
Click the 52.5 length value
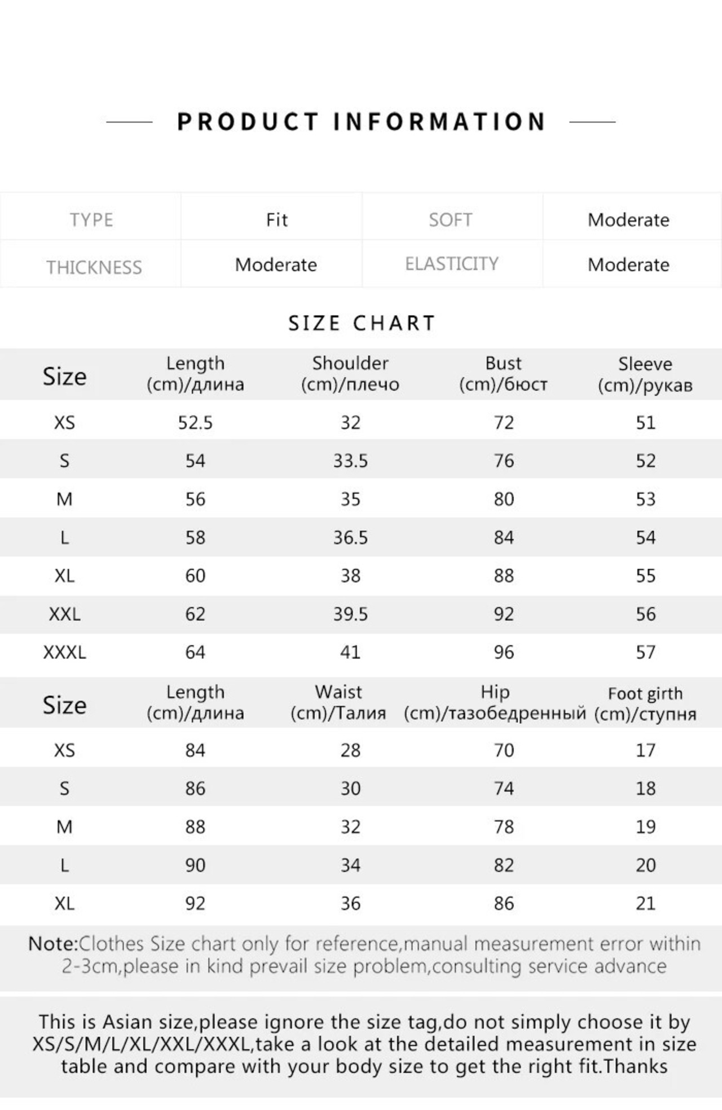pos(195,423)
